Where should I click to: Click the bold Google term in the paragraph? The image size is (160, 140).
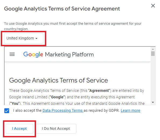(57, 97)
